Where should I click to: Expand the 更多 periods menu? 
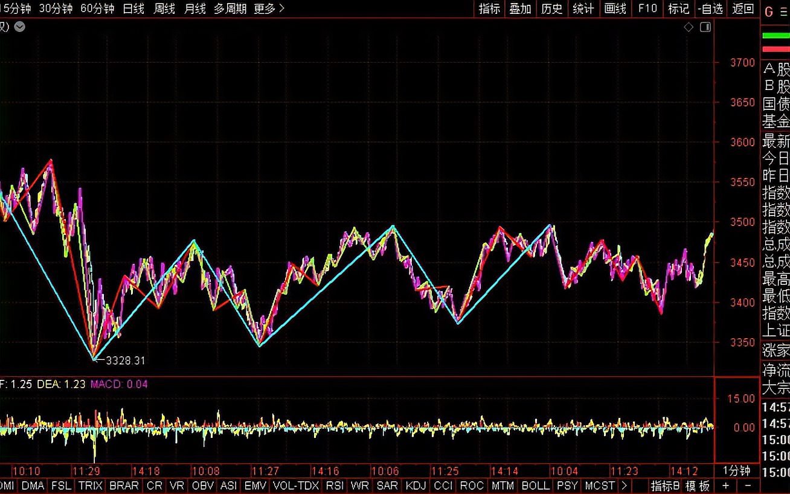pyautogui.click(x=269, y=8)
